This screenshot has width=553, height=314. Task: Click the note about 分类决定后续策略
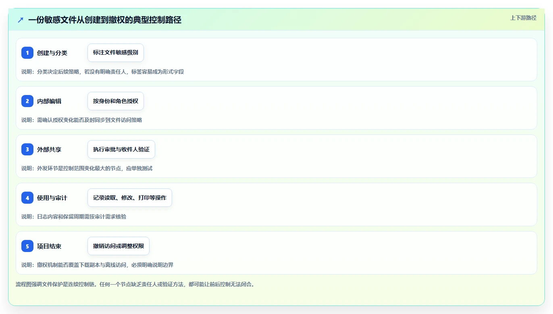pos(103,72)
